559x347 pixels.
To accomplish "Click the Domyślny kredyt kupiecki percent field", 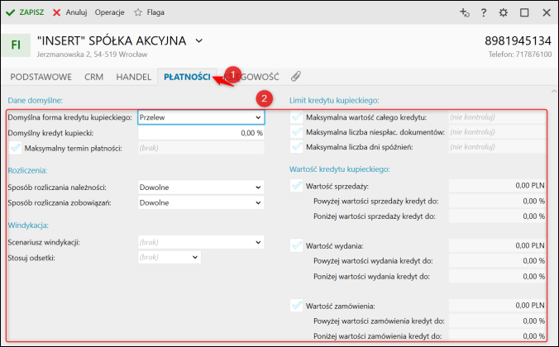I will pos(201,133).
